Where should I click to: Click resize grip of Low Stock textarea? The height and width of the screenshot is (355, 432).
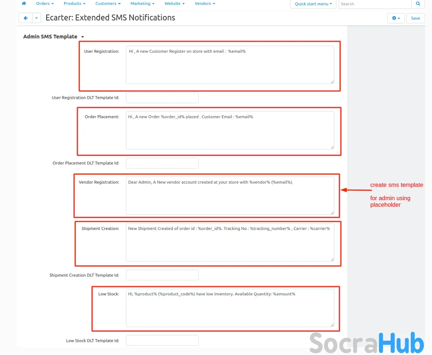332,324
